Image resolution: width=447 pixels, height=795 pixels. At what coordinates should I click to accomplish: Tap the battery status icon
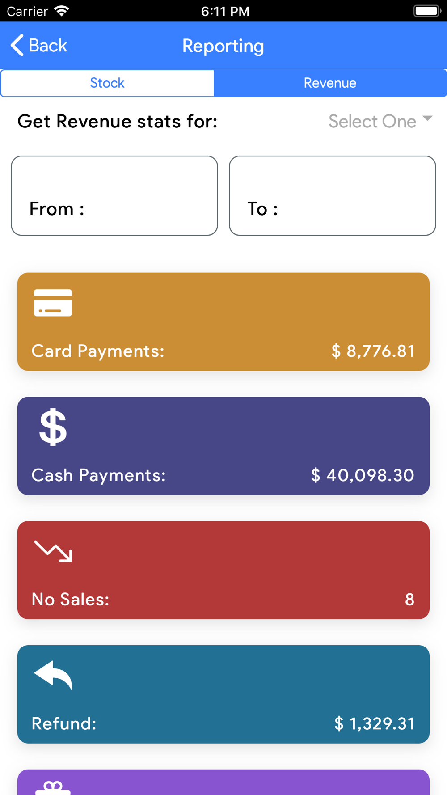point(427,11)
